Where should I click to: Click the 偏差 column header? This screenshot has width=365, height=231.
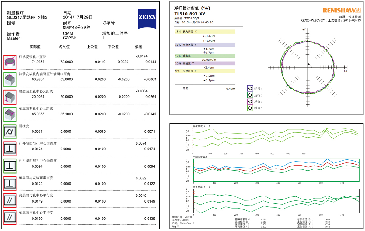pyautogui.click(x=138, y=47)
